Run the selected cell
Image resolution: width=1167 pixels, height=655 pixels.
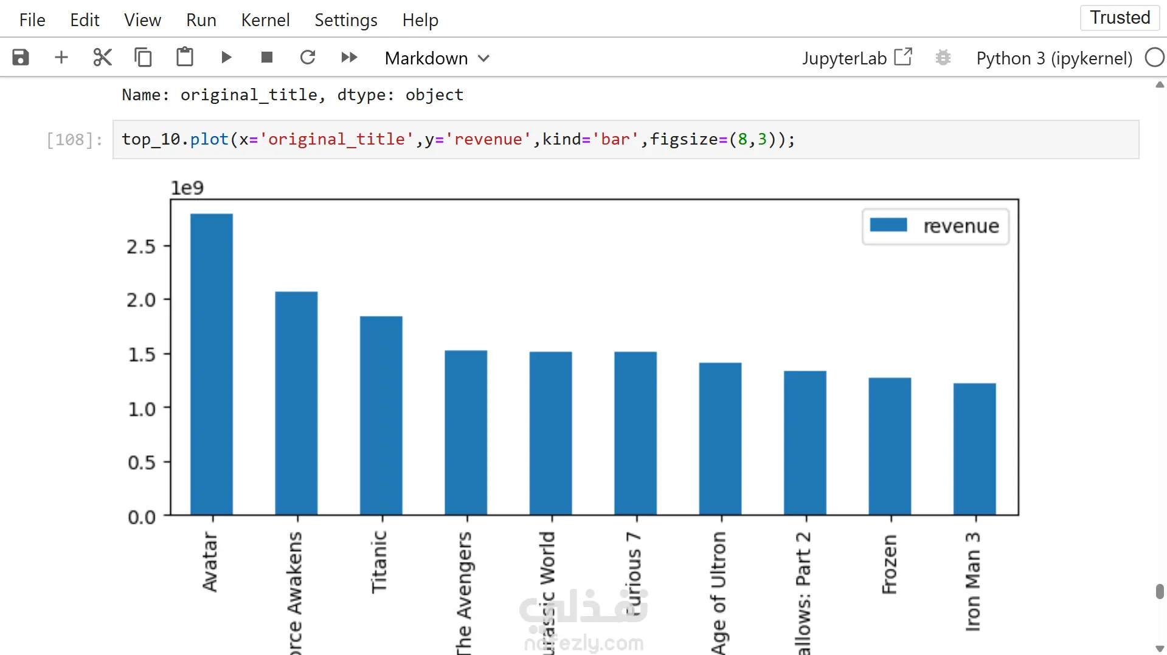click(226, 58)
